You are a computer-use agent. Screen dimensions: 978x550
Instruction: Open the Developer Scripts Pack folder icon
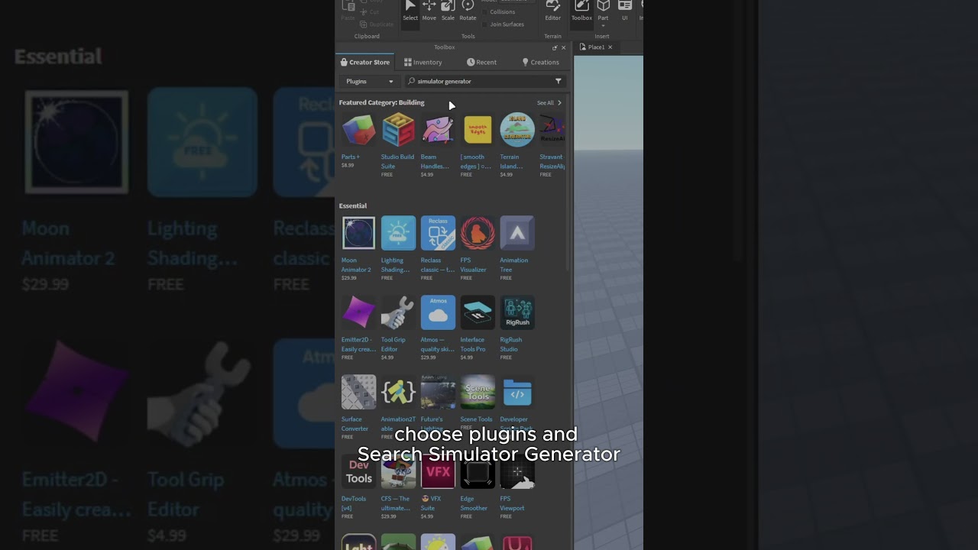pos(517,392)
